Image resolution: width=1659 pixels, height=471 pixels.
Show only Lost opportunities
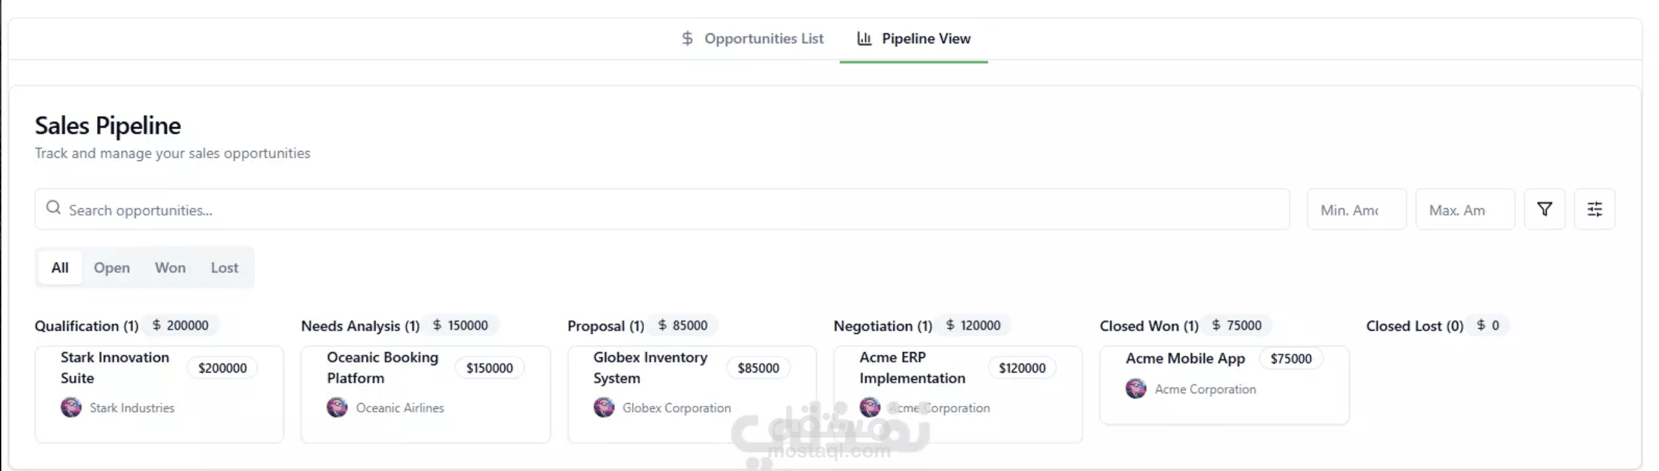pyautogui.click(x=224, y=267)
